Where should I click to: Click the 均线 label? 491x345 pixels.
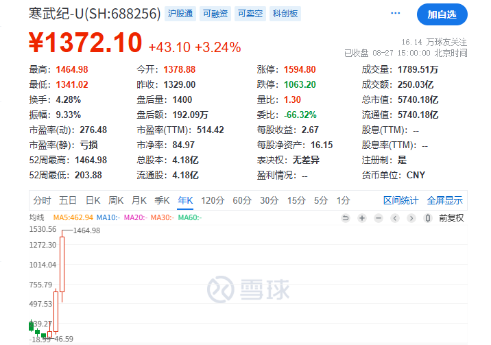[x=36, y=217]
